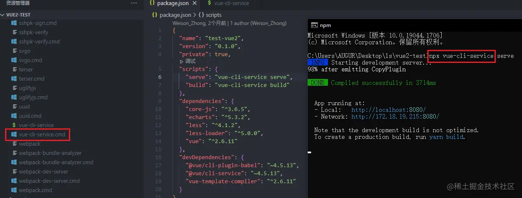Image resolution: width=522 pixels, height=198 pixels.
Task: Click the Windows icon beside terser.cmd
Action: point(14,79)
